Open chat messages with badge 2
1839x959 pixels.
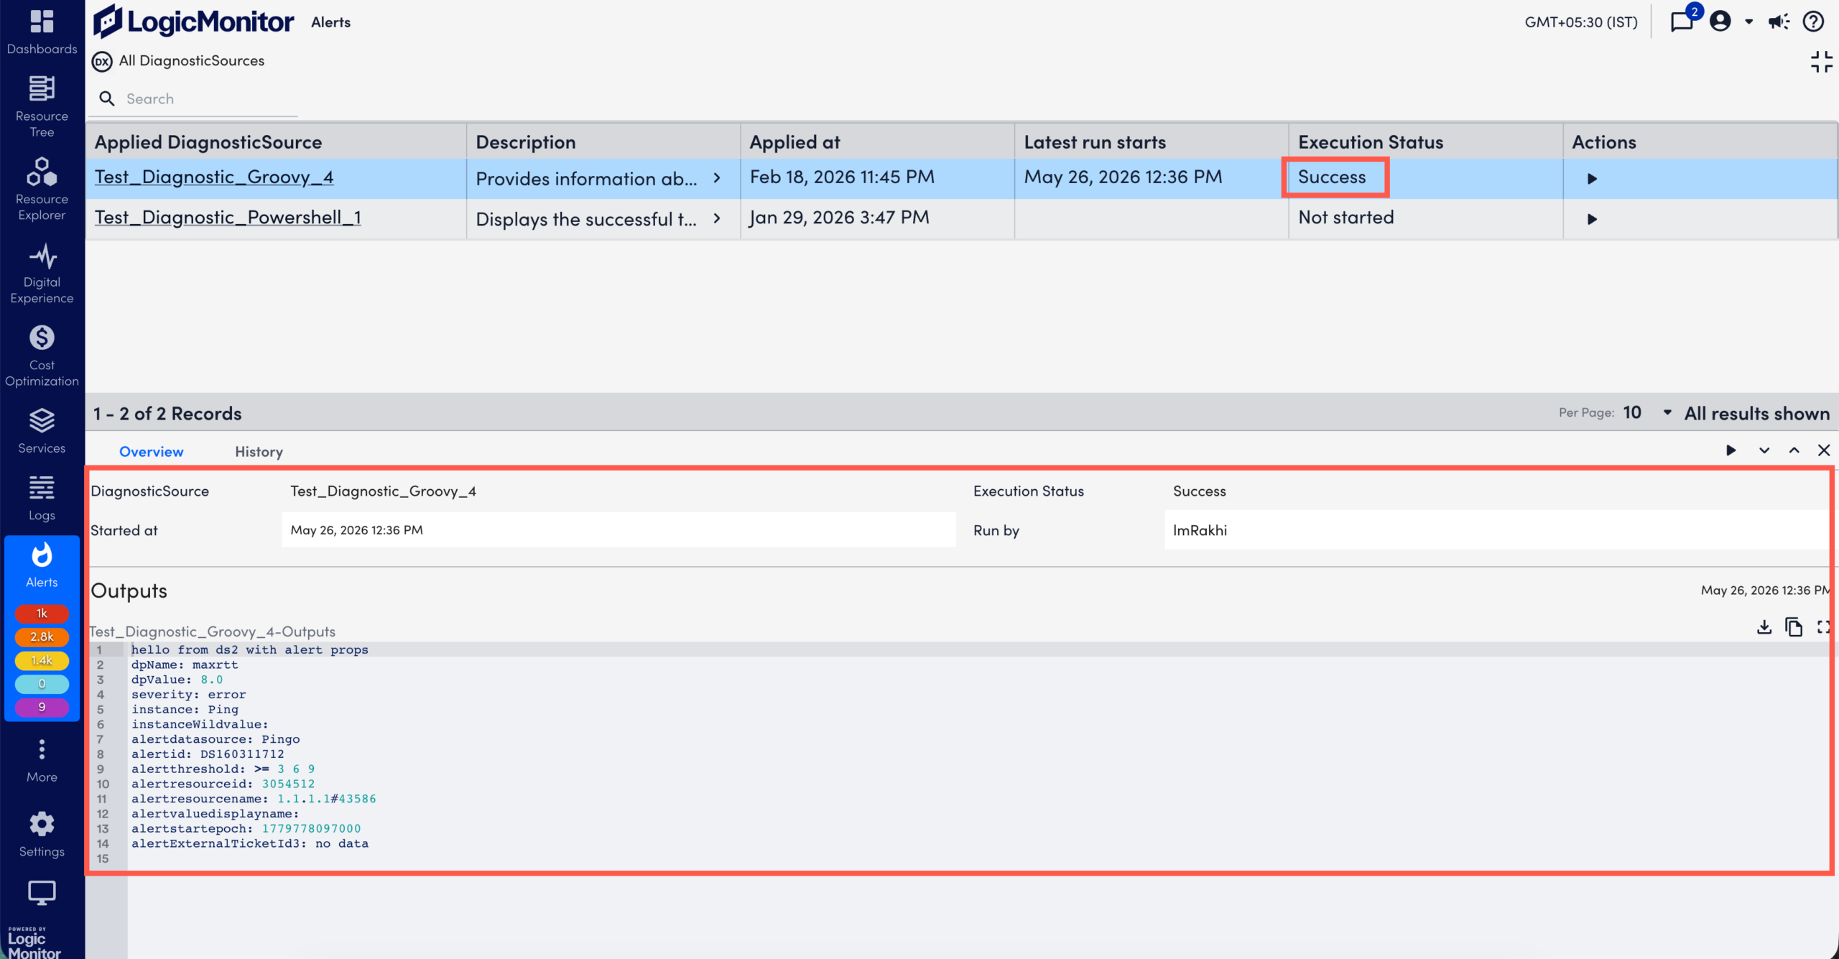(x=1682, y=22)
